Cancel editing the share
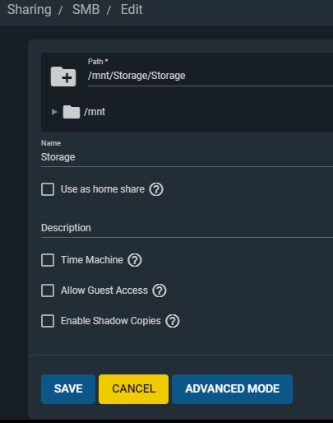Viewport: 333px width, 423px height. (133, 389)
